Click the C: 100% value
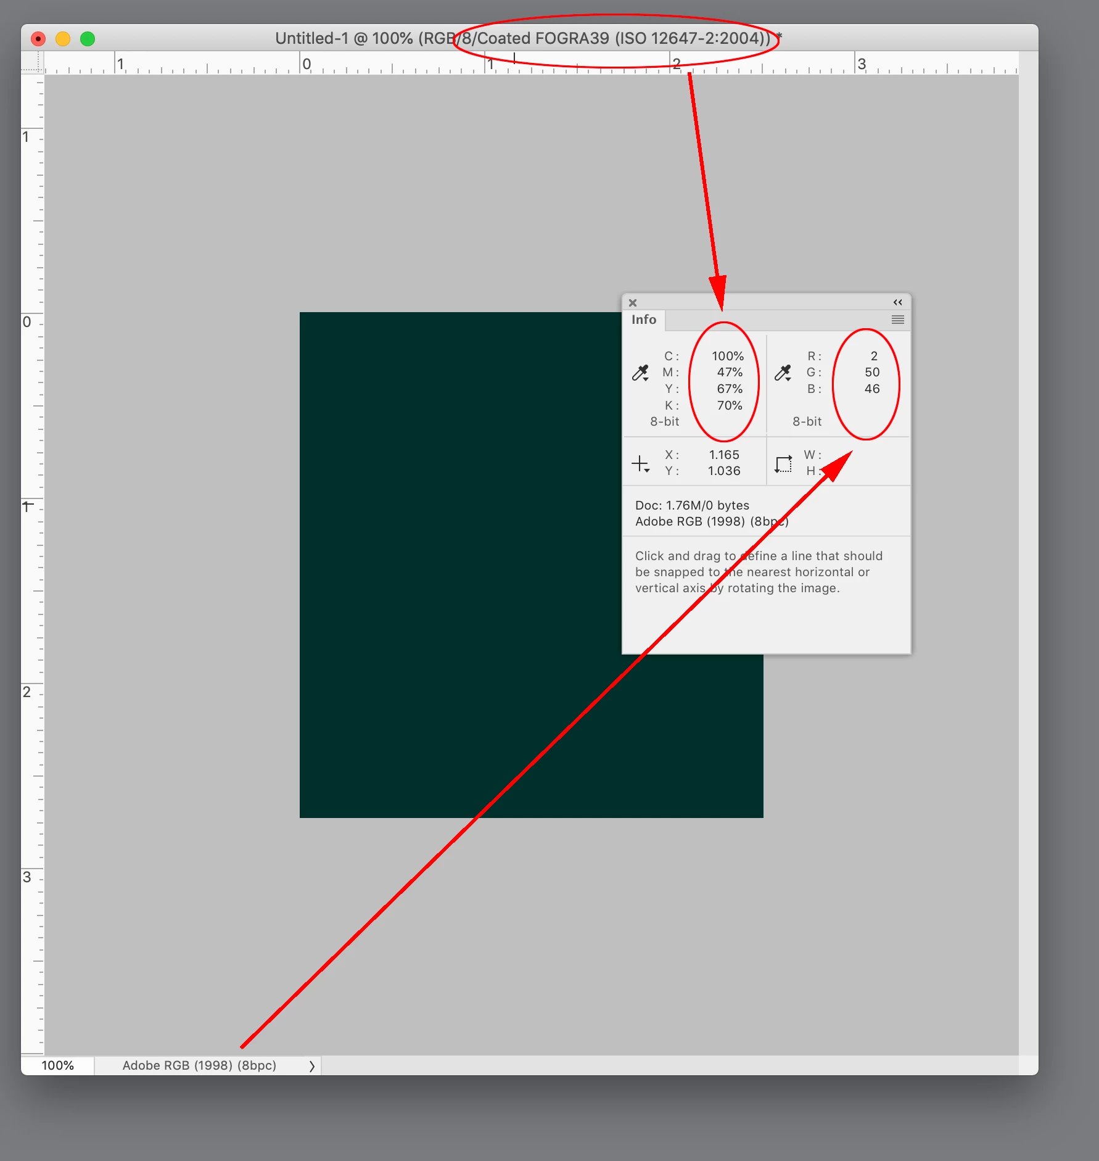1099x1161 pixels. (x=728, y=356)
